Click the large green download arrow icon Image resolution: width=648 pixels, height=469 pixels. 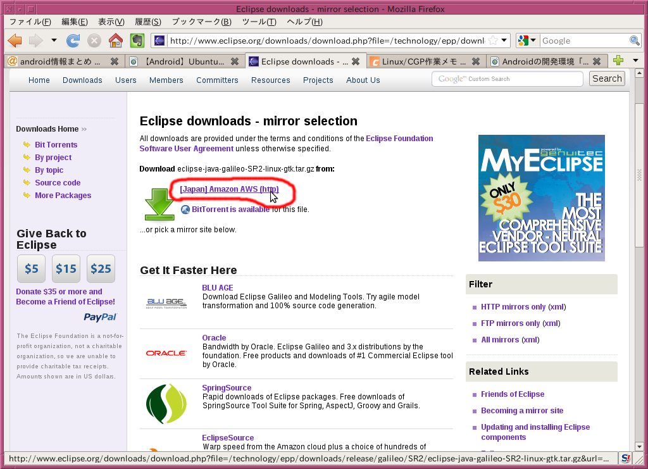pos(159,204)
